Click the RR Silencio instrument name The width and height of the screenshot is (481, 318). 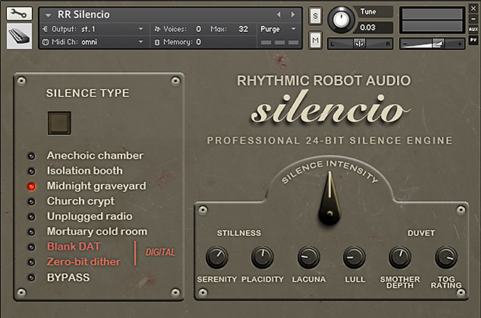(83, 14)
